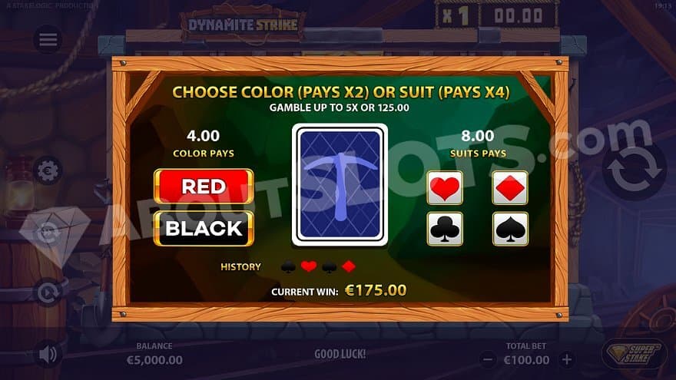Viewport: 676px width, 380px height.
Task: Select the spades suit card
Action: coord(510,229)
